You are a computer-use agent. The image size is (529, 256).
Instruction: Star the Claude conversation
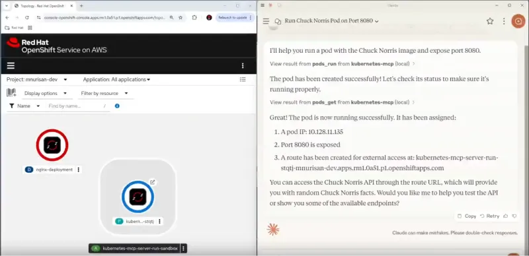(490, 21)
